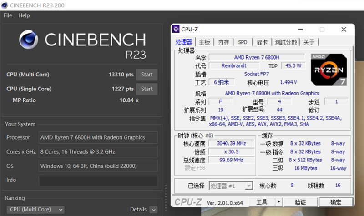Click the 6 纳米 process field
This screenshot has width=364, height=216.
[x=222, y=82]
